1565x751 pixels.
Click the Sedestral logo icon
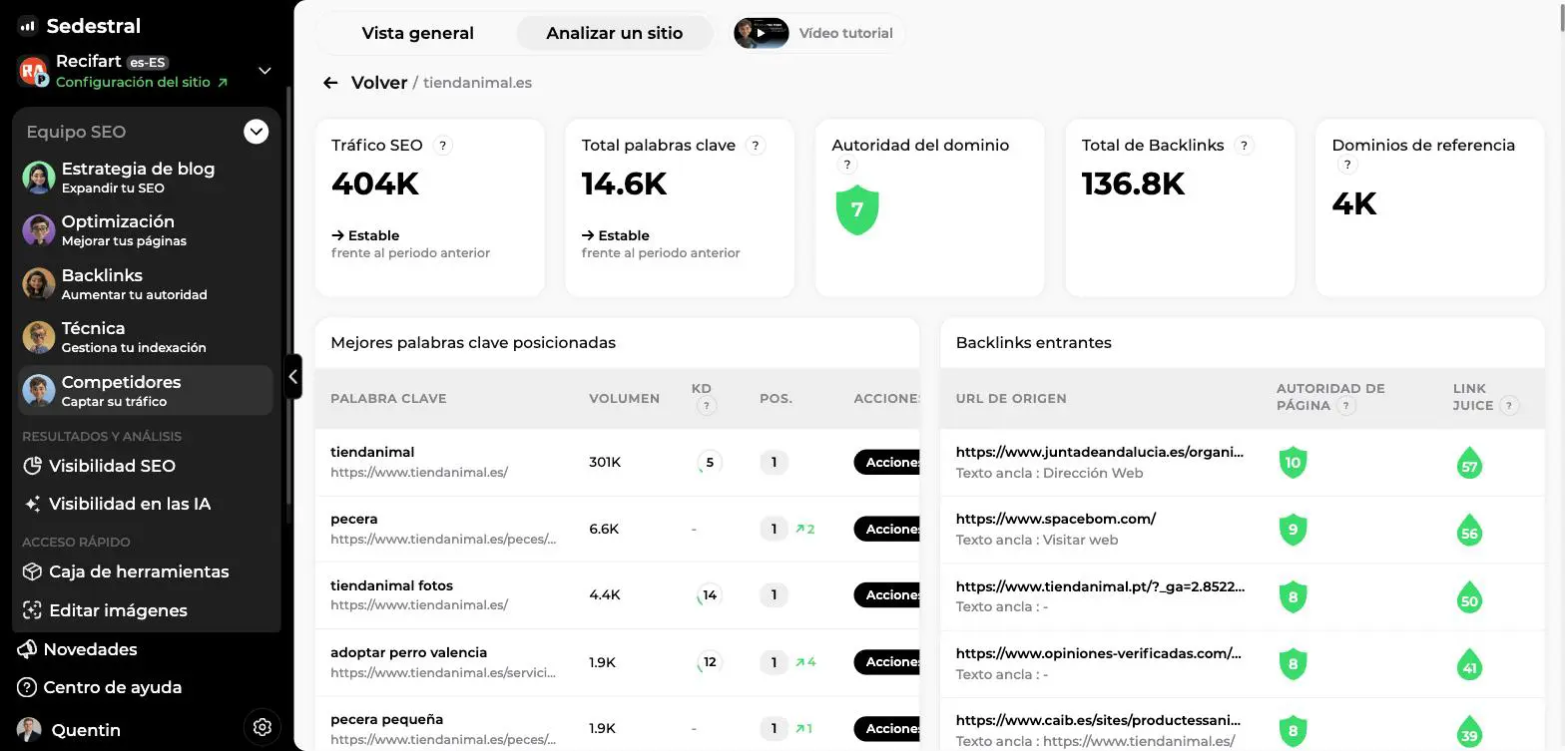point(28,26)
